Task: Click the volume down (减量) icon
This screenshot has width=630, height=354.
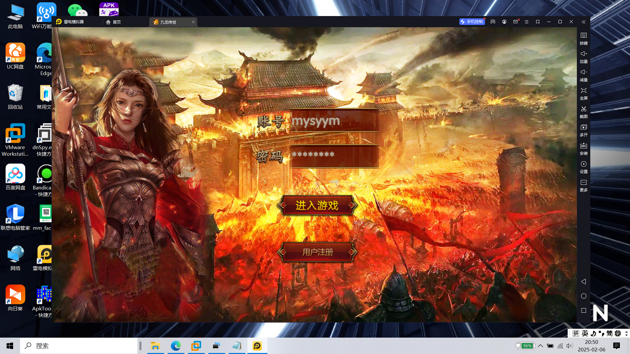Action: click(583, 75)
